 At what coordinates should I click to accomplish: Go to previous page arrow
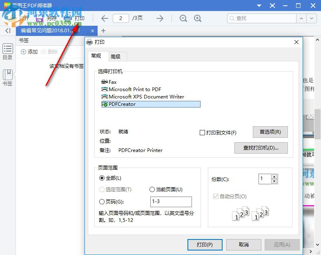click(x=105, y=18)
